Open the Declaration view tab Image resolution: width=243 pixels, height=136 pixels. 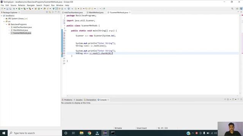(90, 100)
